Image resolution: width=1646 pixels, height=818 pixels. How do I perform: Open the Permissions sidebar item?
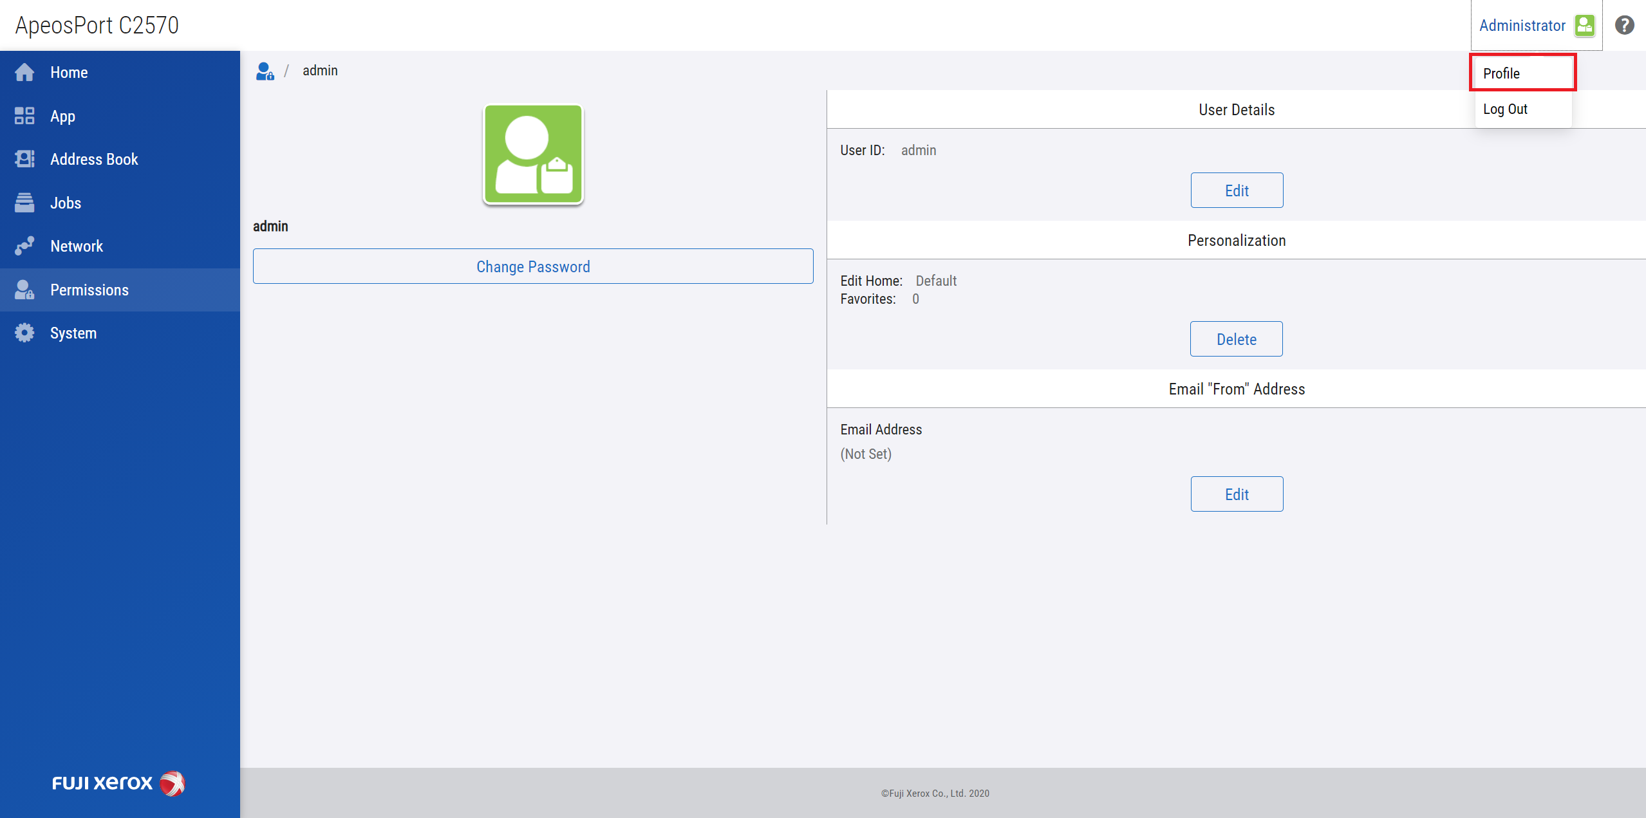[89, 290]
